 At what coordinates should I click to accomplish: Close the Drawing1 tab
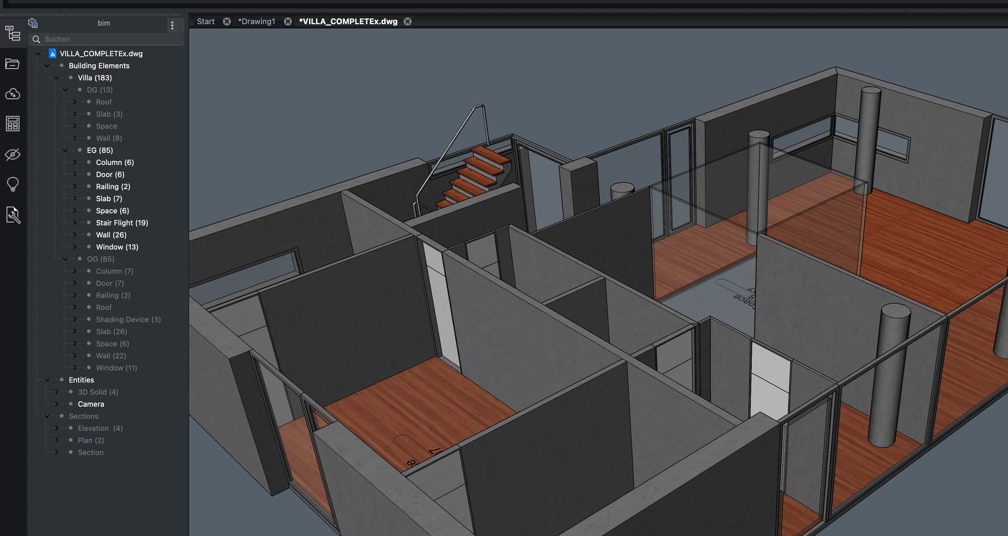[288, 22]
